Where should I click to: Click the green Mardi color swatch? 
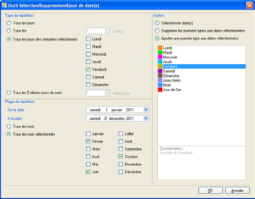[x=160, y=52]
